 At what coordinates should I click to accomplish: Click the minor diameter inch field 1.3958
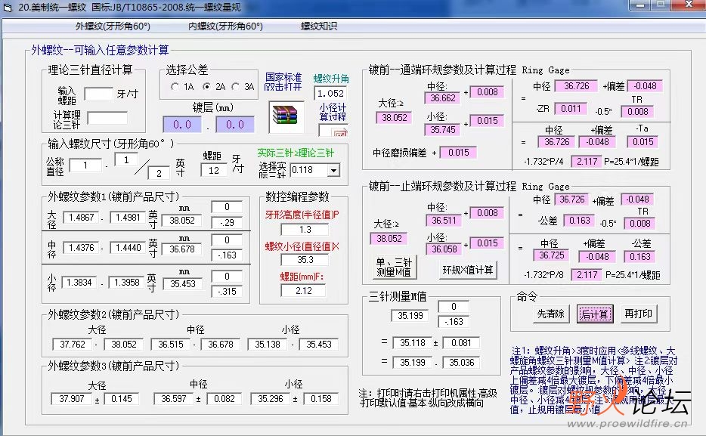click(126, 282)
